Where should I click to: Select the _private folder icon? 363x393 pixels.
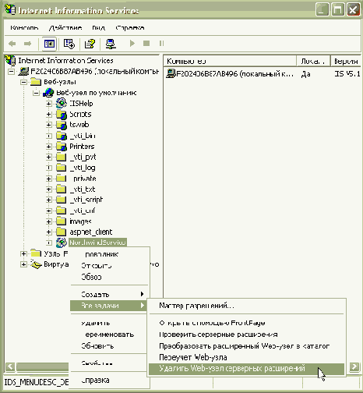click(62, 179)
